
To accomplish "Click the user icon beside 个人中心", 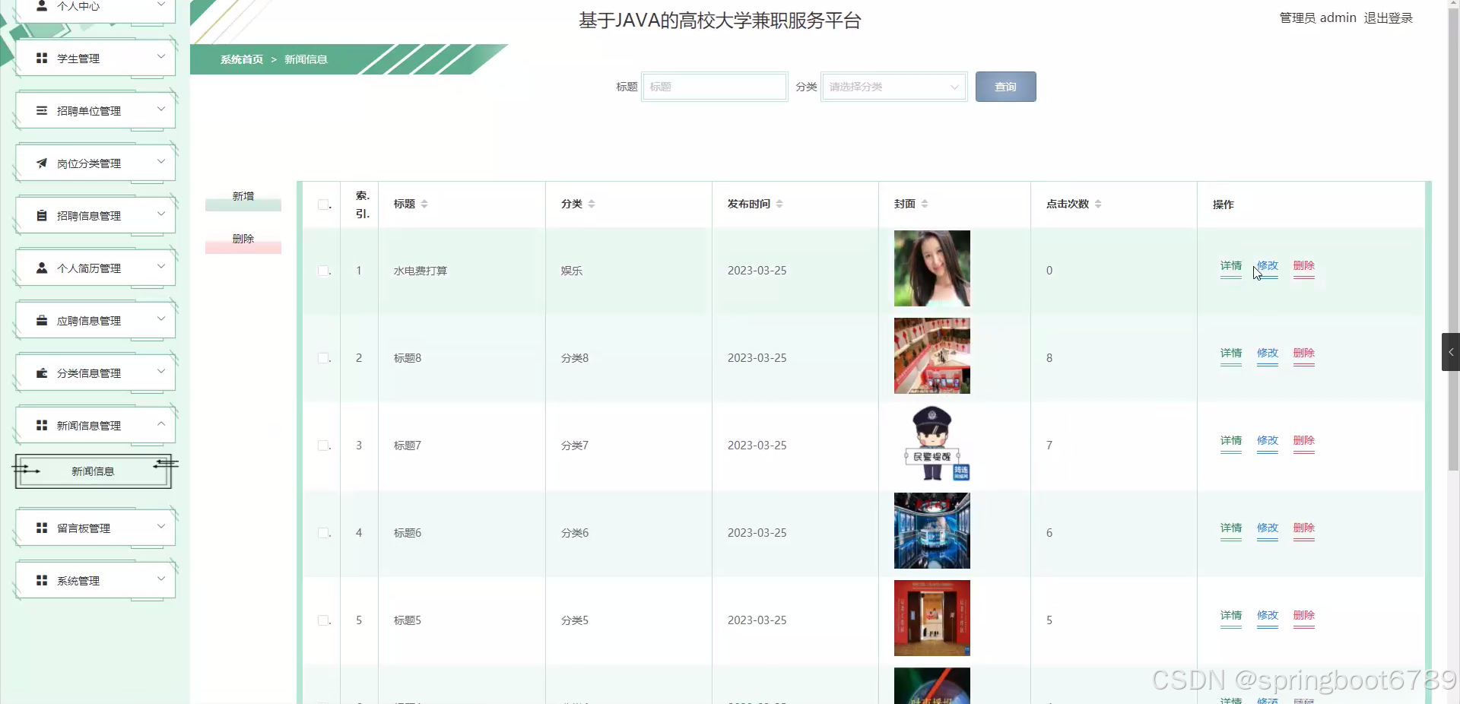I will click(42, 6).
